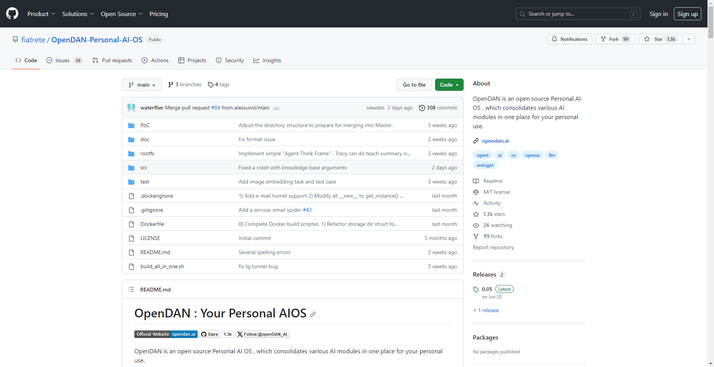Open the Pricing page
Image resolution: width=714 pixels, height=367 pixels.
pos(159,14)
